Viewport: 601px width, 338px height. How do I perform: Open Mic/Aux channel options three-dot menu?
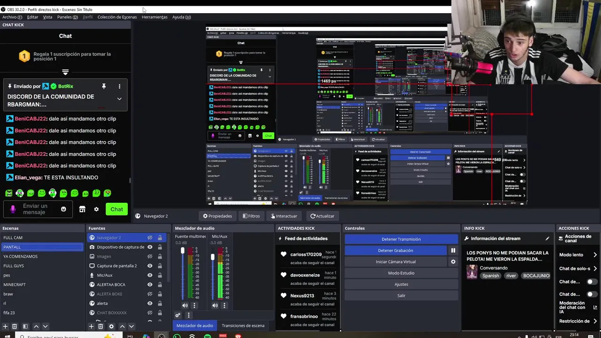point(224,305)
